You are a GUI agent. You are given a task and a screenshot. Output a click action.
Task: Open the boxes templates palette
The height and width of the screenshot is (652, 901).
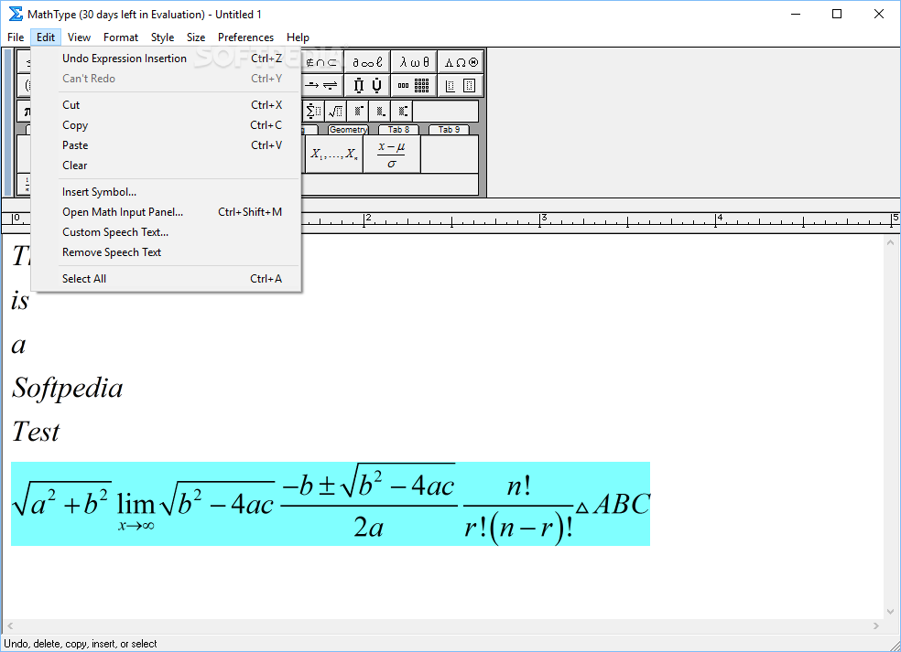tap(461, 86)
